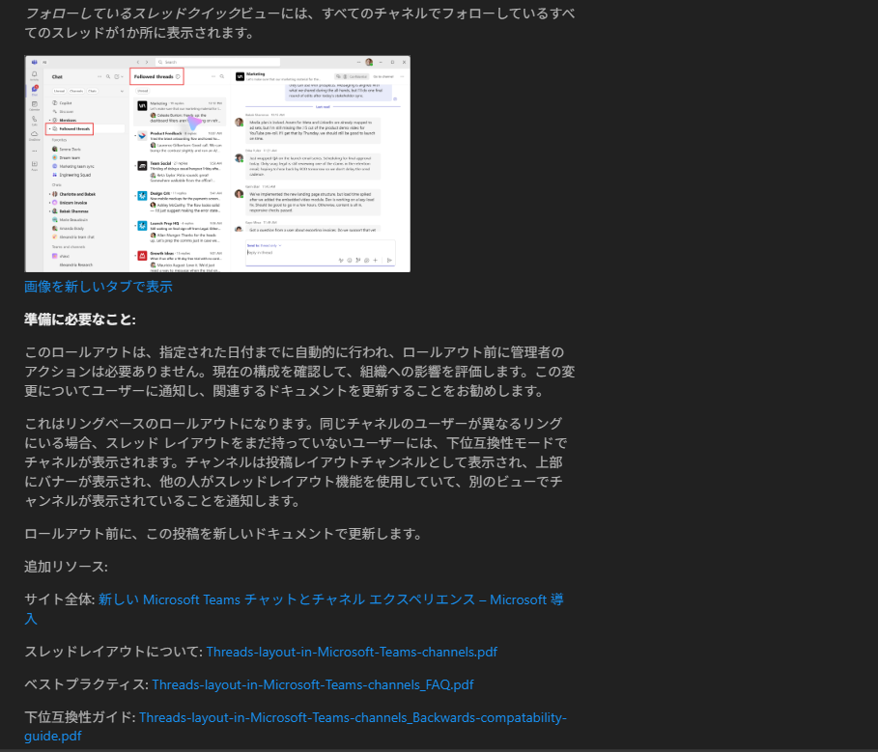Click the ベストプラクティス: label

click(x=87, y=684)
